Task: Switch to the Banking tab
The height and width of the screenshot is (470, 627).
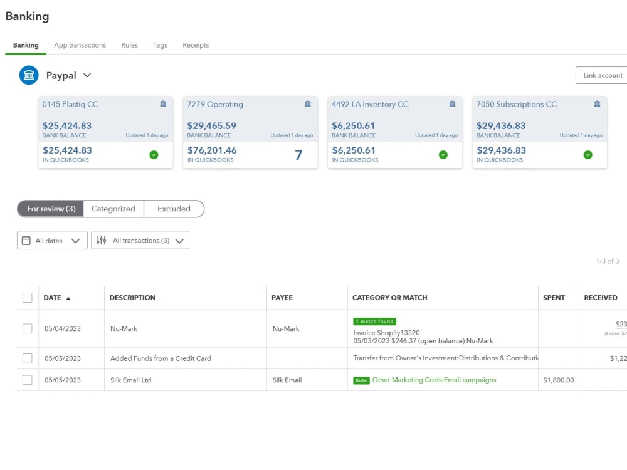Action: pyautogui.click(x=26, y=45)
